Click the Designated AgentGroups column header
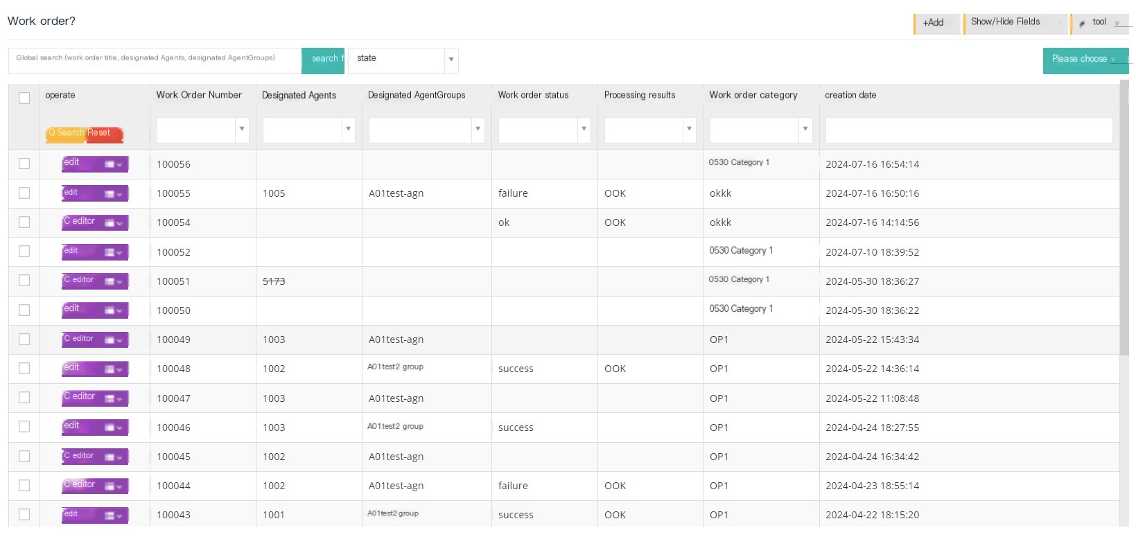Image resolution: width=1136 pixels, height=555 pixels. tap(417, 95)
